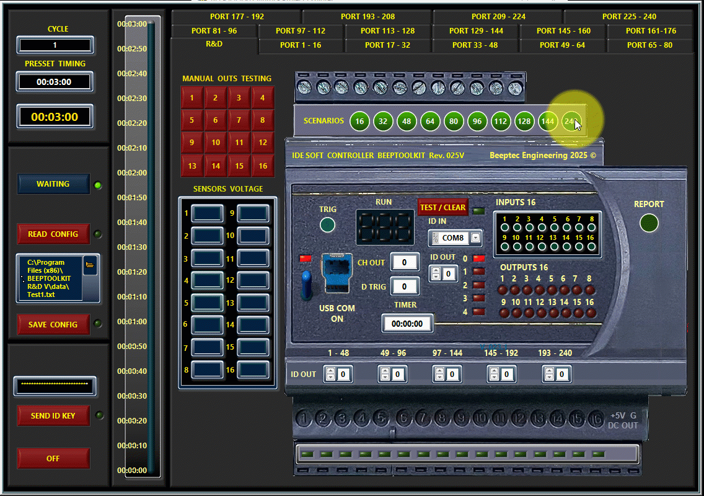Image resolution: width=704 pixels, height=496 pixels.
Task: Click the SAVE CONFIG button
Action: click(x=53, y=324)
